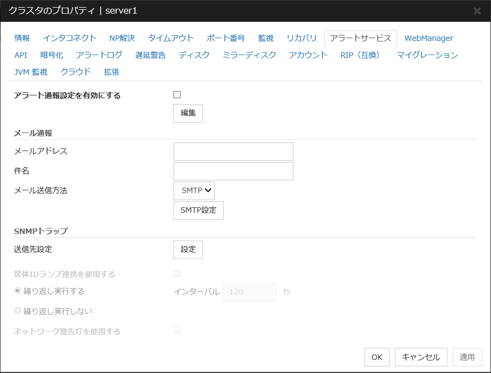Enable the アラート通報設定を有効にする checkbox
The height and width of the screenshot is (373, 491).
pos(177,95)
